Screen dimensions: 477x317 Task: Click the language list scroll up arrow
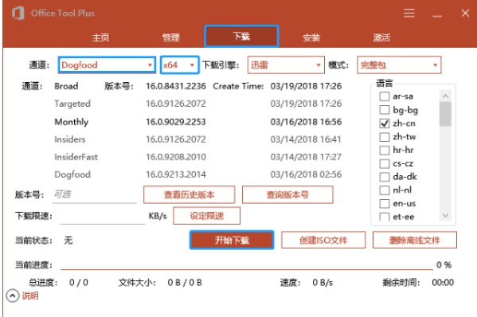[445, 96]
